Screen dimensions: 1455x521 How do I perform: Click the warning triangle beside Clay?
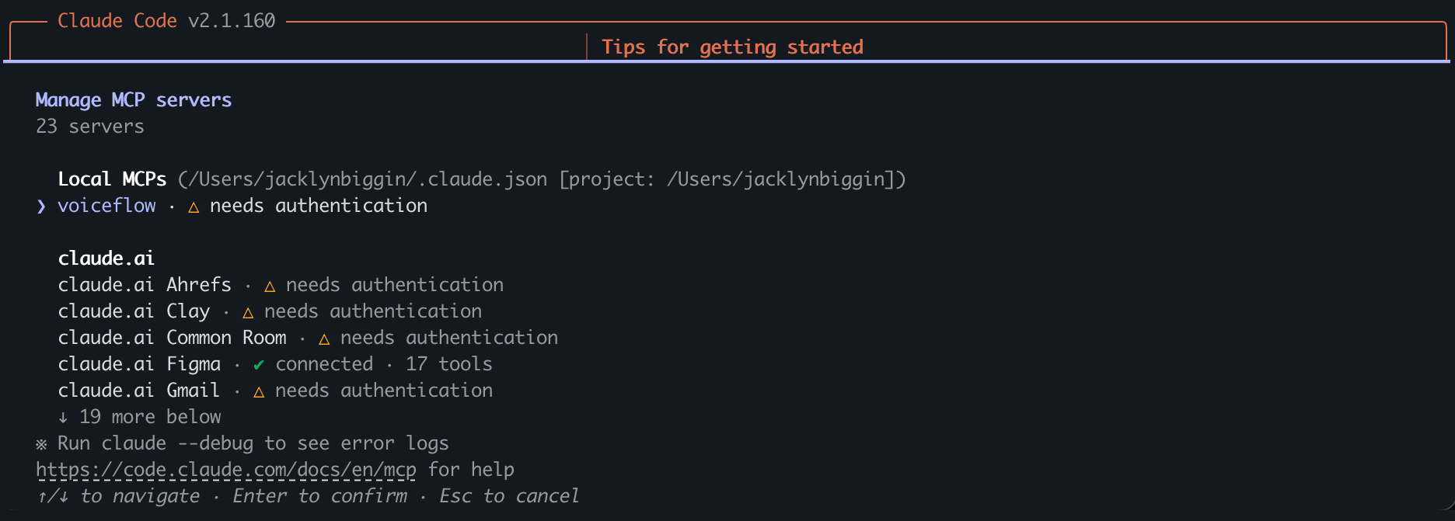point(248,312)
